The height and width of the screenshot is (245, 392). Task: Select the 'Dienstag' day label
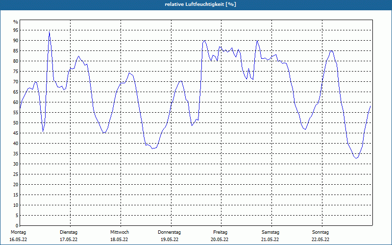pyautogui.click(x=69, y=232)
